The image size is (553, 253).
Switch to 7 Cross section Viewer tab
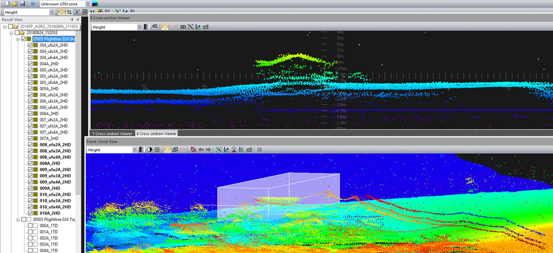(x=112, y=134)
